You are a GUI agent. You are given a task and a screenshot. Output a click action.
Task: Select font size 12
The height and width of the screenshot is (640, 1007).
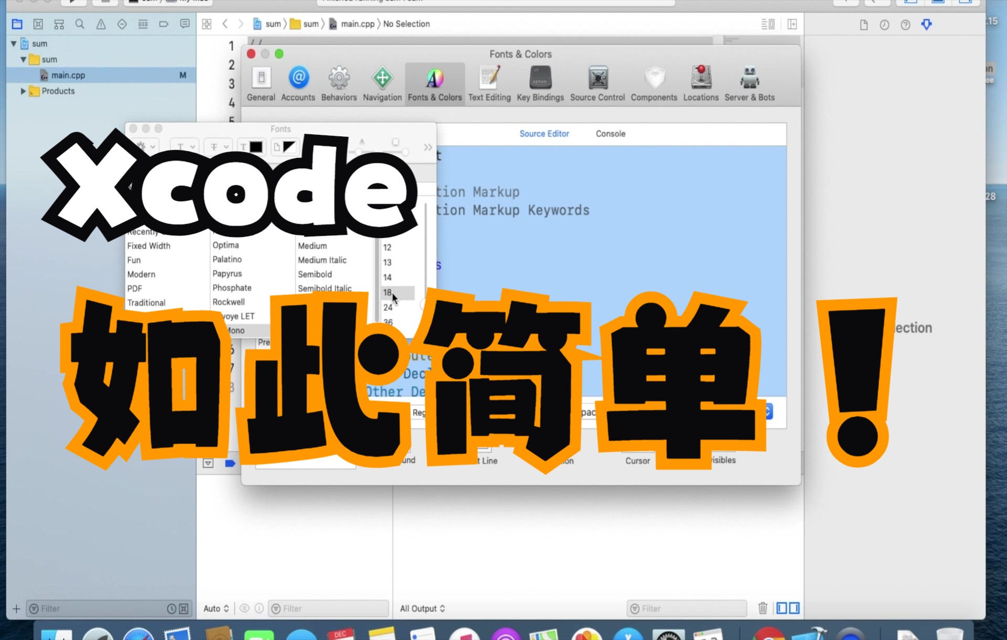pos(388,247)
